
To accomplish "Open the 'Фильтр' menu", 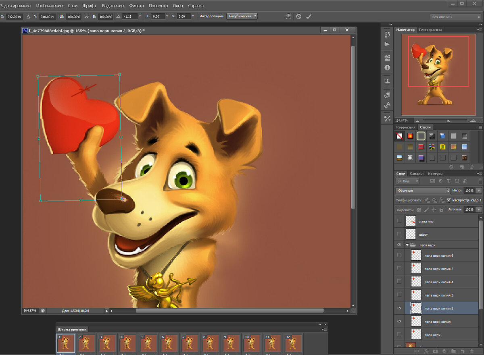I will coord(137,6).
